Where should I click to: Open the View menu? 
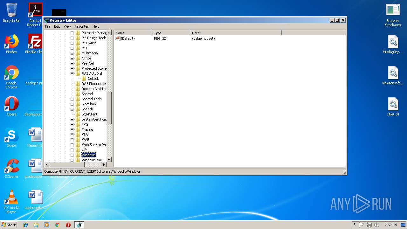(67, 26)
